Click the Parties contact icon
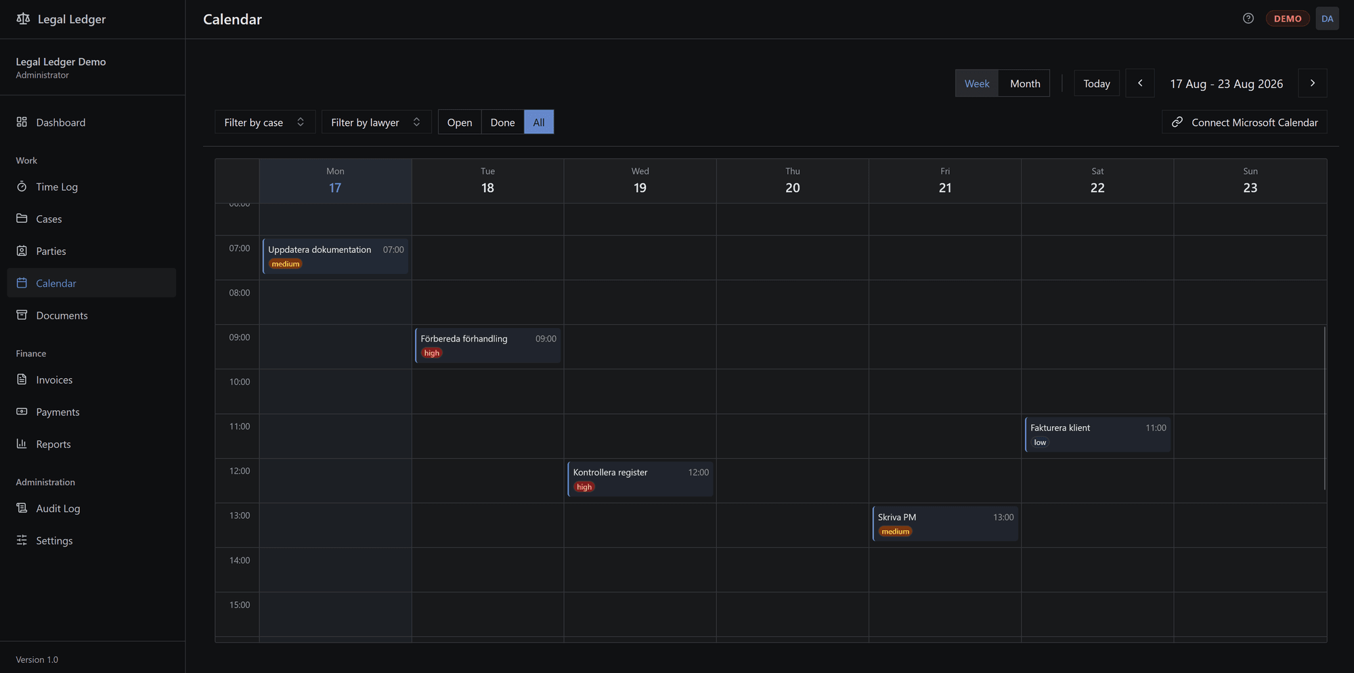 click(22, 251)
